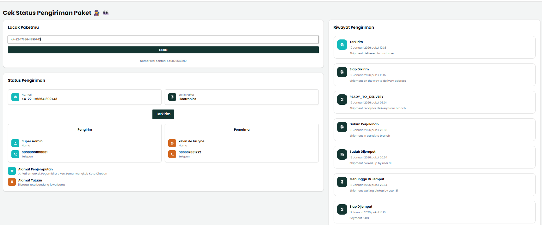The image size is (542, 225).
Task: Click the Dalam Perjalanan history title
Action: pos(364,124)
